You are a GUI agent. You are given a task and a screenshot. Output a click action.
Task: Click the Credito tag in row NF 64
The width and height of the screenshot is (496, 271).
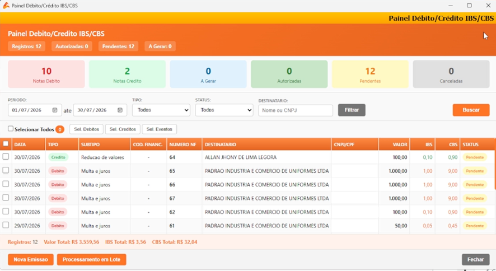(x=58, y=157)
